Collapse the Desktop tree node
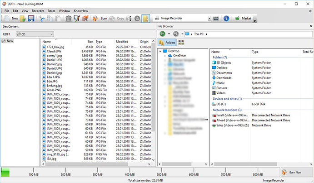The height and width of the screenshot is (183, 314). pyautogui.click(x=160, y=51)
